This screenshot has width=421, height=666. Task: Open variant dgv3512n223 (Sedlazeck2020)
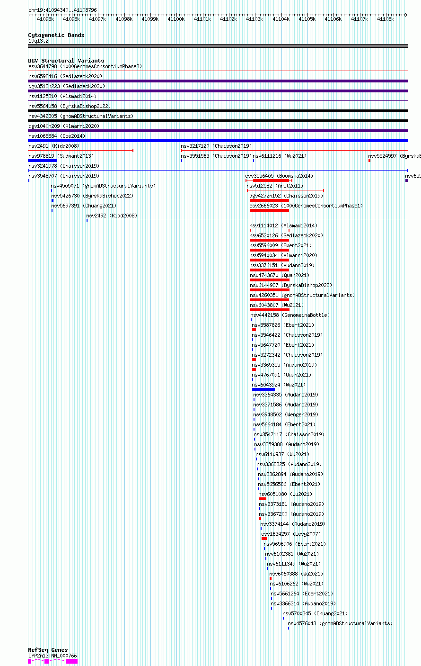(67, 86)
